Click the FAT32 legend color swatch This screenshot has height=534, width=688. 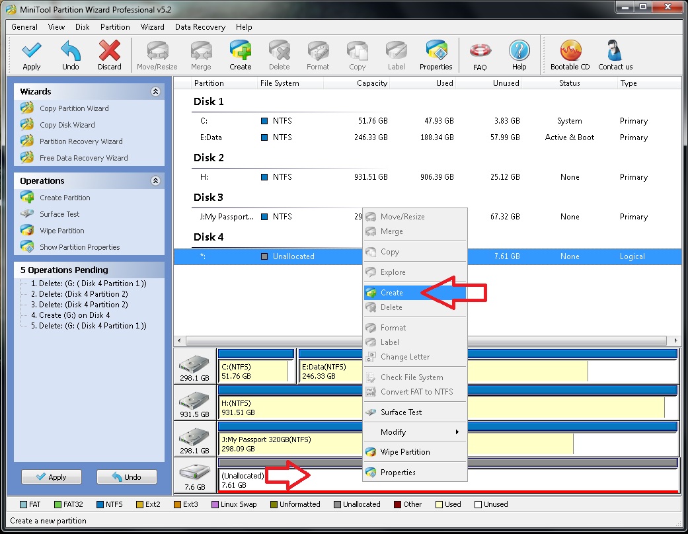57,505
